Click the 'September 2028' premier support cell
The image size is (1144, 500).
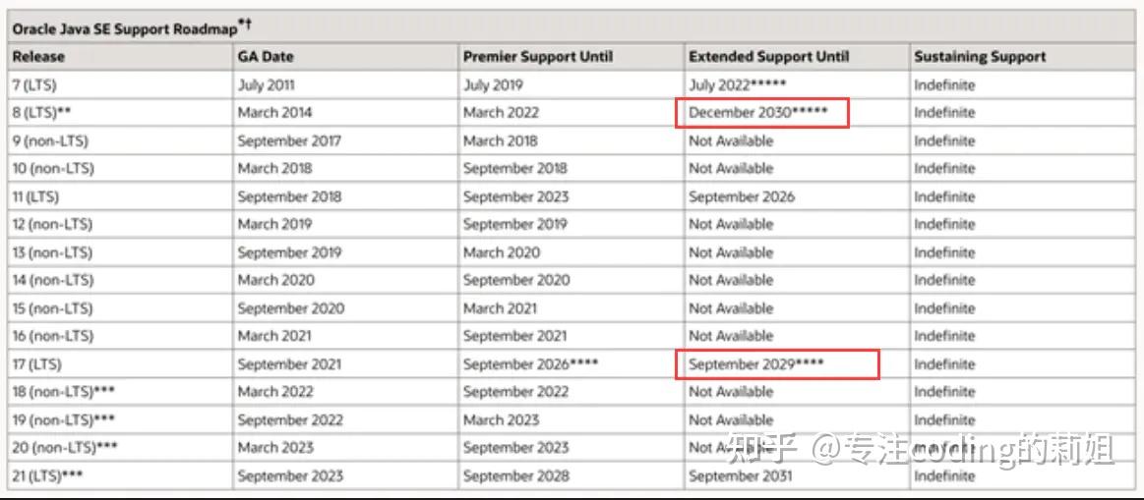[x=515, y=476]
